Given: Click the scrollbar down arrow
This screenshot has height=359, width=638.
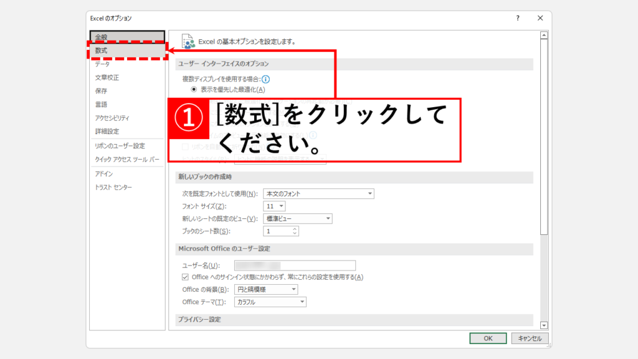Looking at the screenshot, I should (x=544, y=325).
